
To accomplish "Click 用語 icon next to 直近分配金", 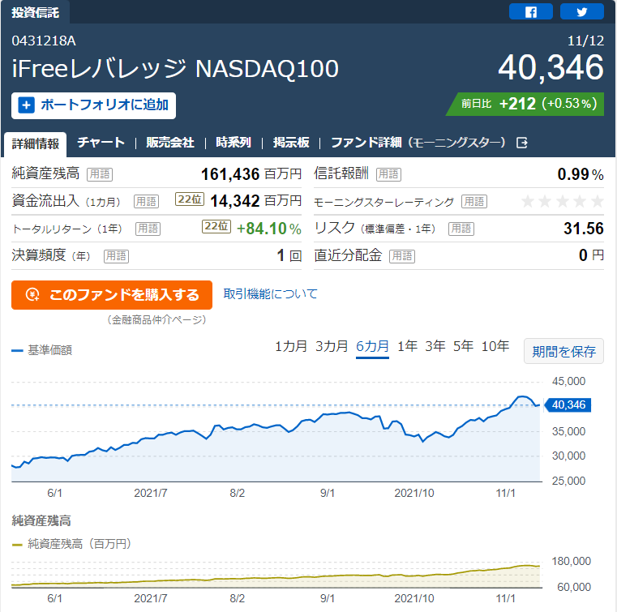I will pos(402,256).
